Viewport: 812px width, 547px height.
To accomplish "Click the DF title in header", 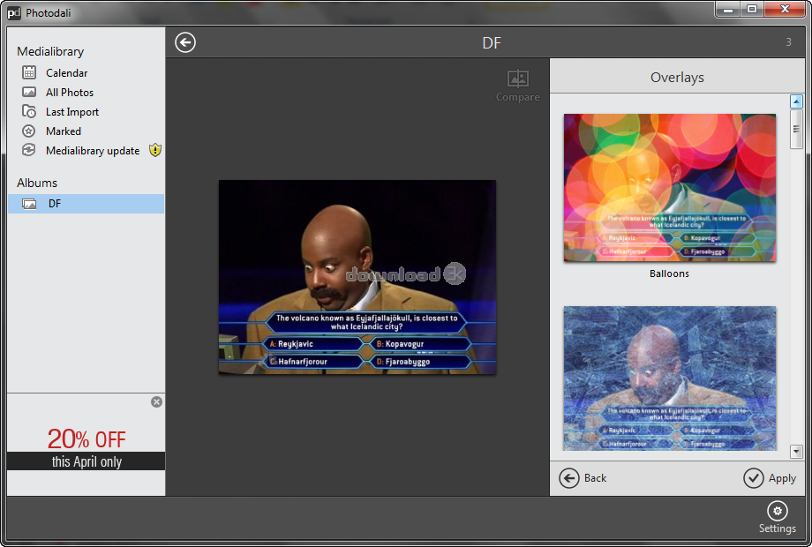I will point(492,43).
